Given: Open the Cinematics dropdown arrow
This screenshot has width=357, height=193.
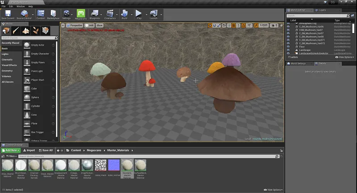Looking at the screenshot, I should click(117, 15).
